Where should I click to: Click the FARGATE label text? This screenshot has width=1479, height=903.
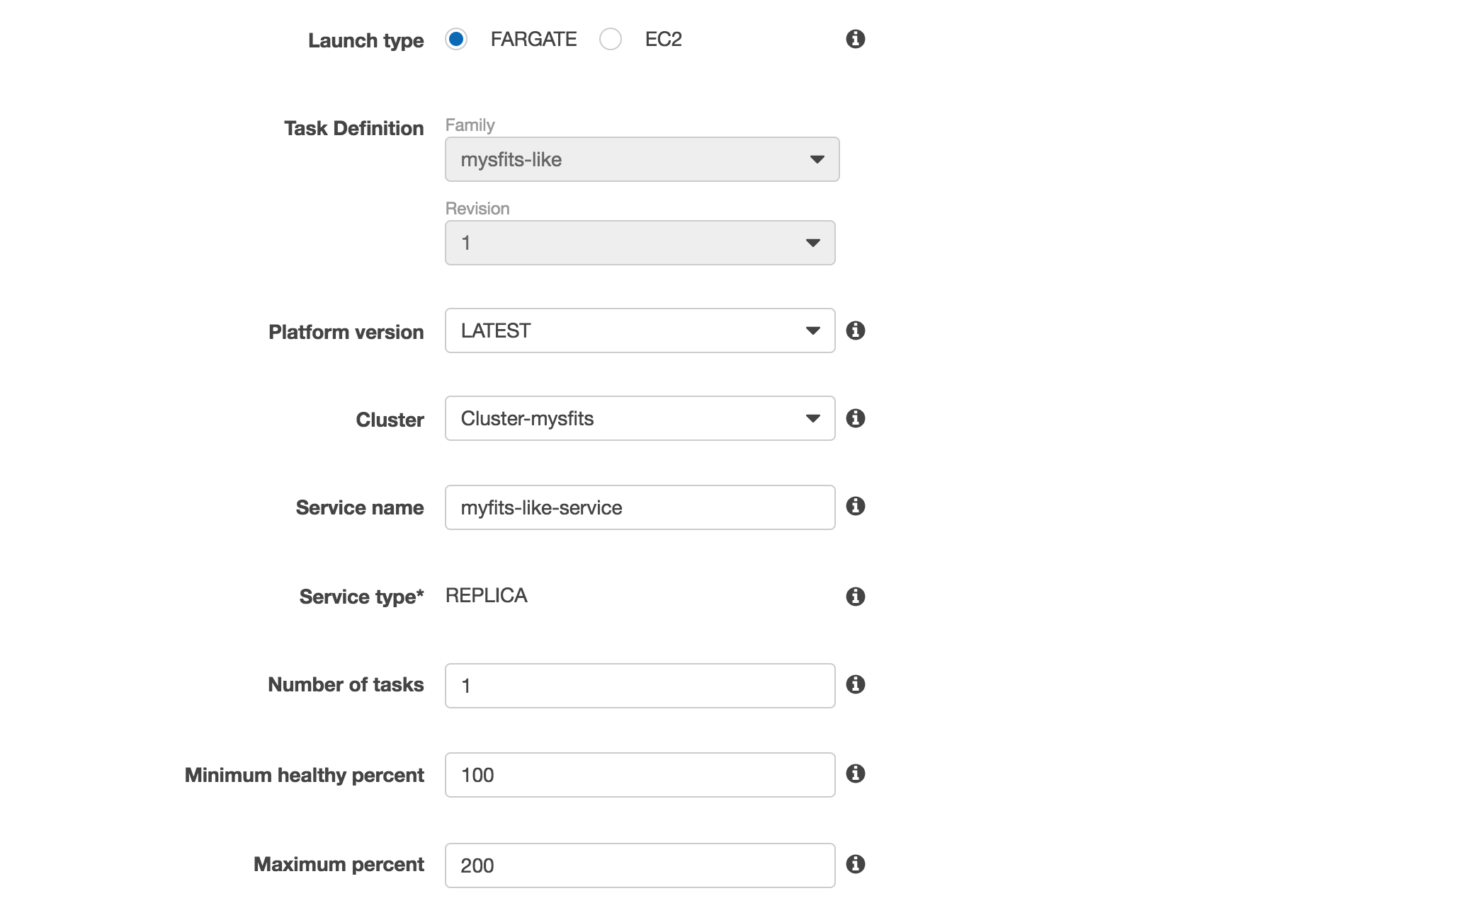pyautogui.click(x=533, y=39)
